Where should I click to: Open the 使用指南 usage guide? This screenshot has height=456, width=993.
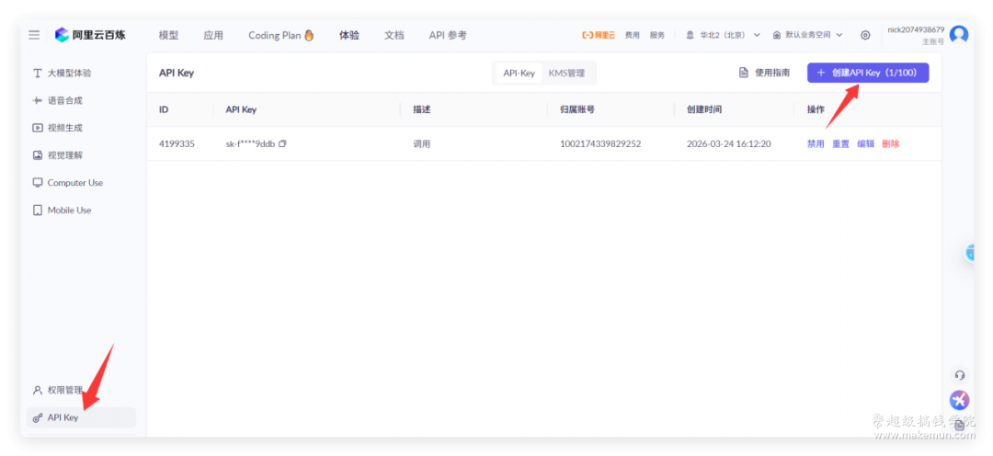pos(764,73)
